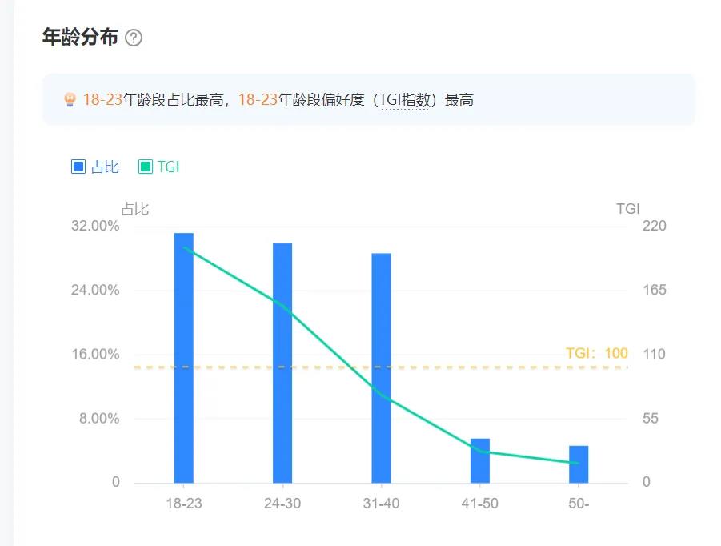721x546 pixels.
Task: Click the 年龄分布 section title
Action: pos(78,37)
